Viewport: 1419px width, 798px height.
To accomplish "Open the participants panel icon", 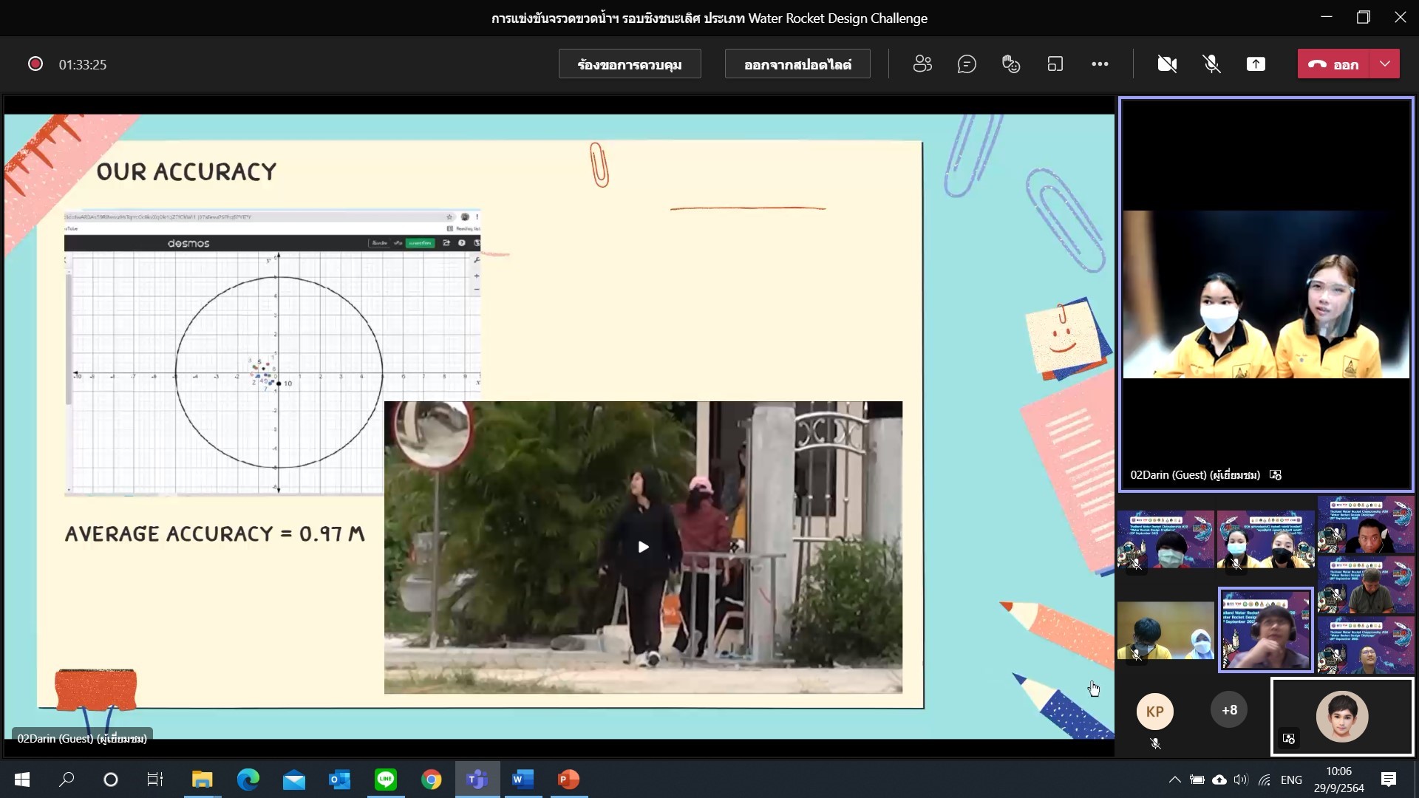I will point(922,64).
